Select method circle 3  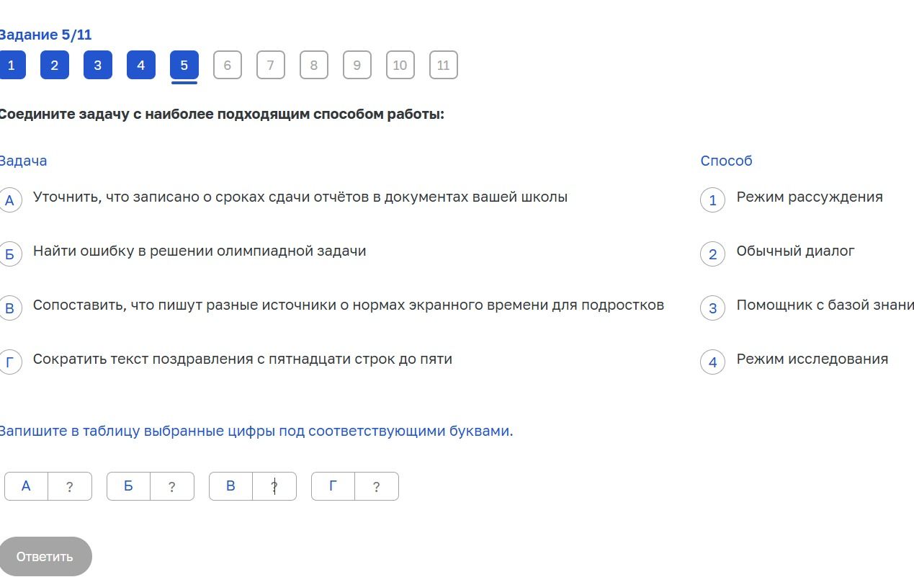712,308
